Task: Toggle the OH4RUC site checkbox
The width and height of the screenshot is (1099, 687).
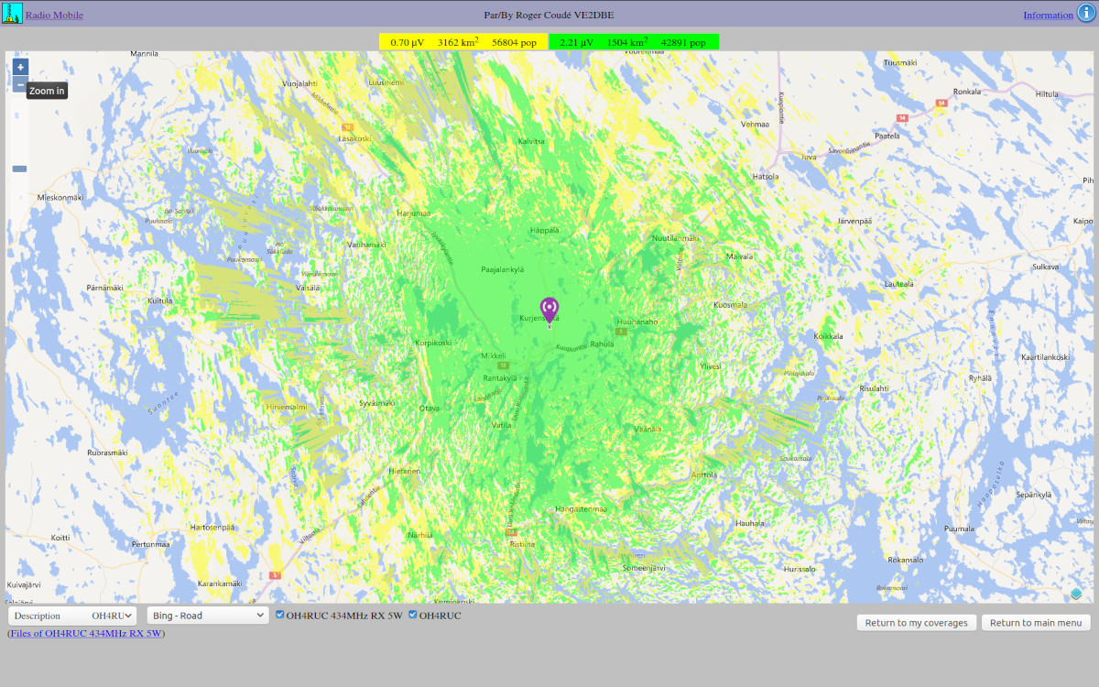Action: point(413,615)
